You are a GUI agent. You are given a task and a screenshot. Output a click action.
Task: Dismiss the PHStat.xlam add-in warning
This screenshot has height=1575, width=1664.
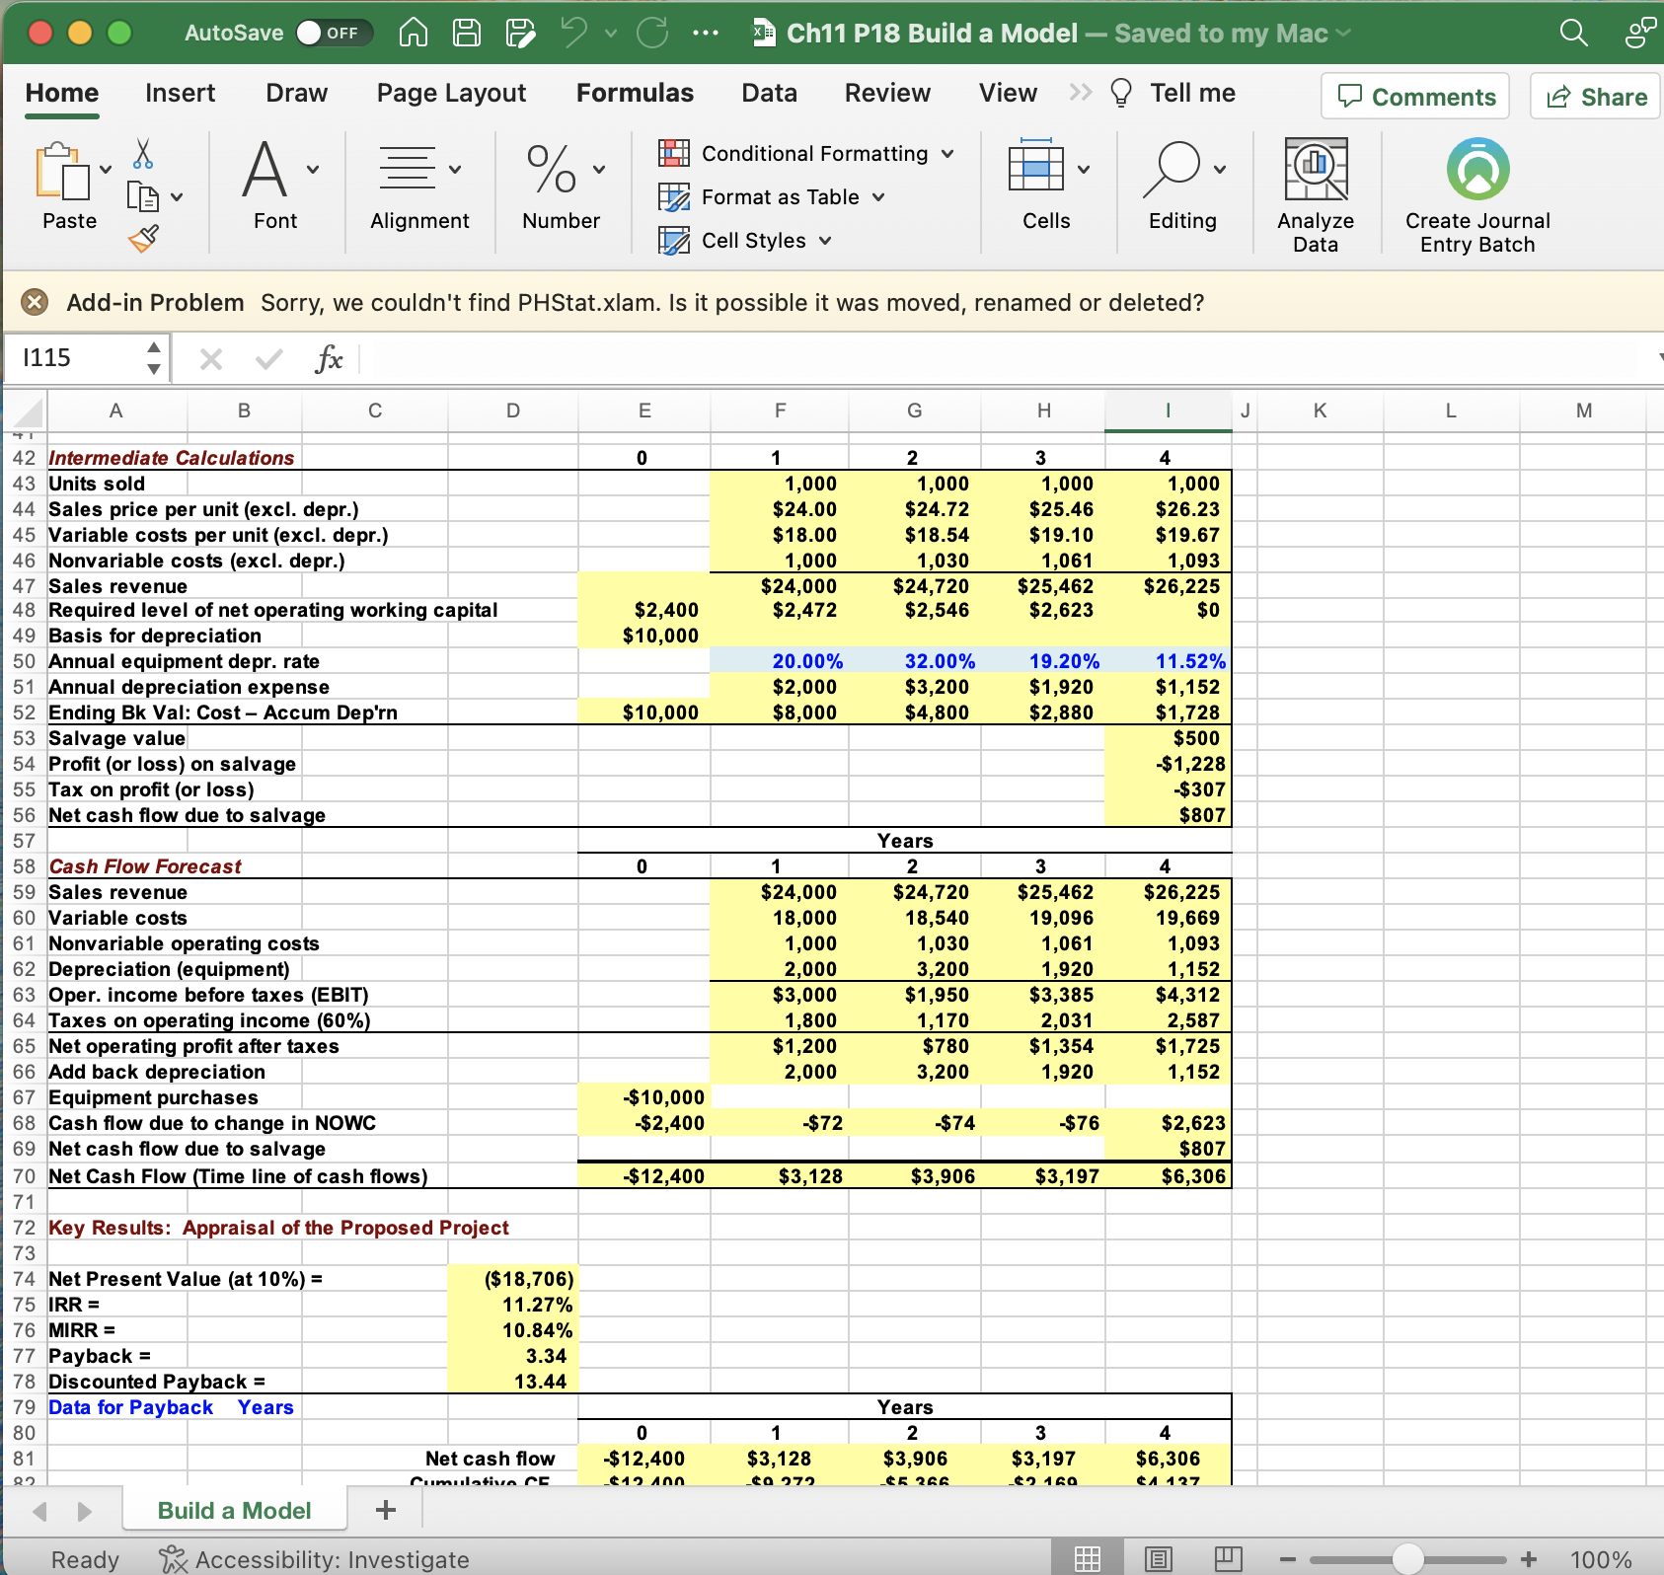35,303
